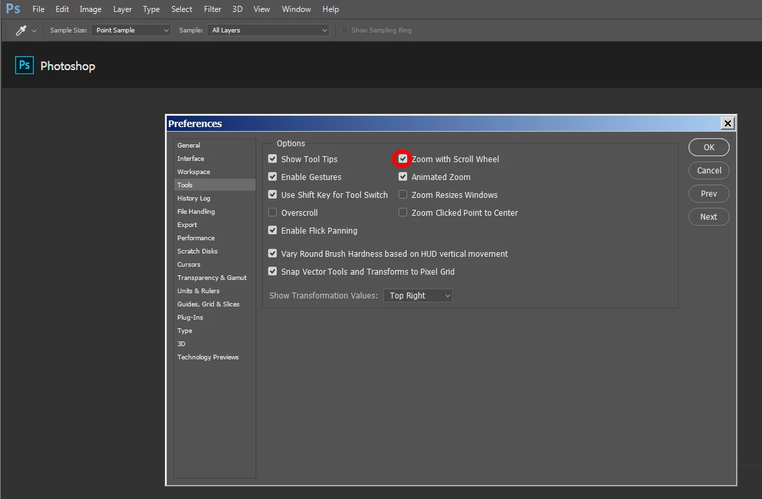Select Plug-Ins preferences category
The image size is (762, 499).
pos(214,317)
